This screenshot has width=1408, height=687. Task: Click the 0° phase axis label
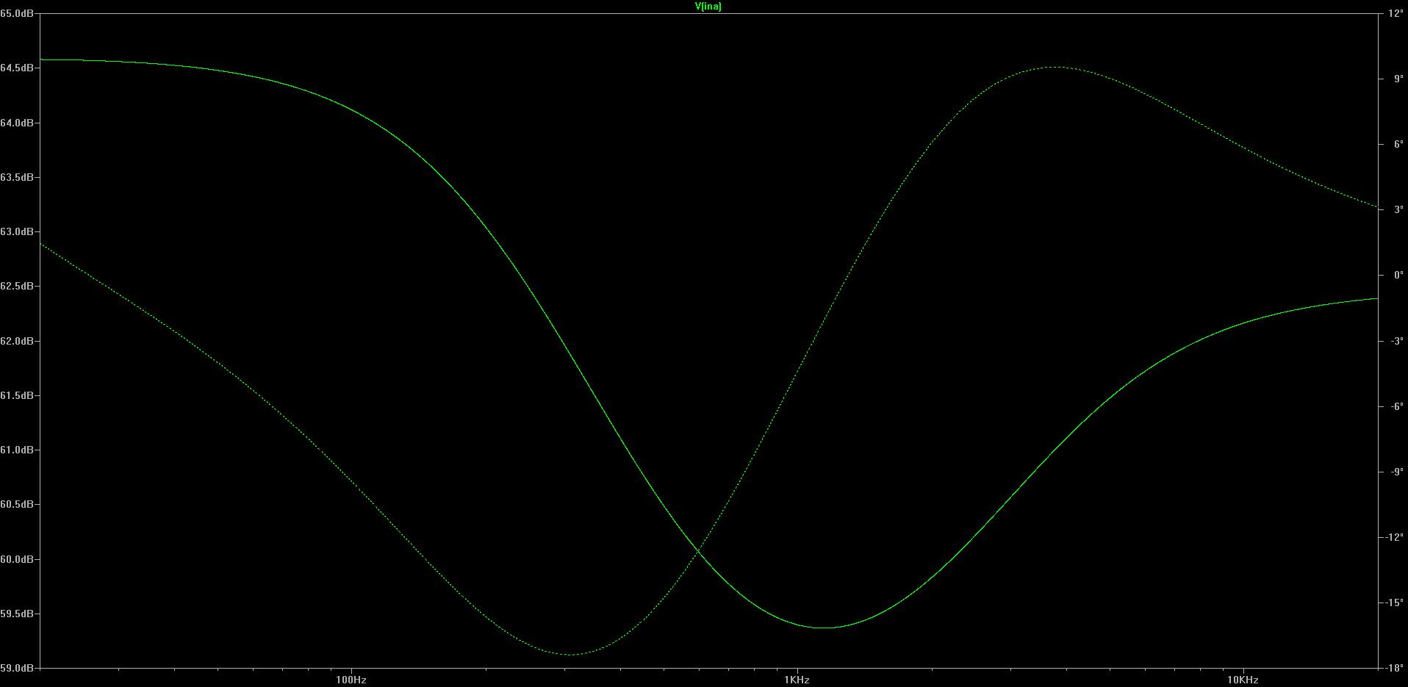(1398, 276)
